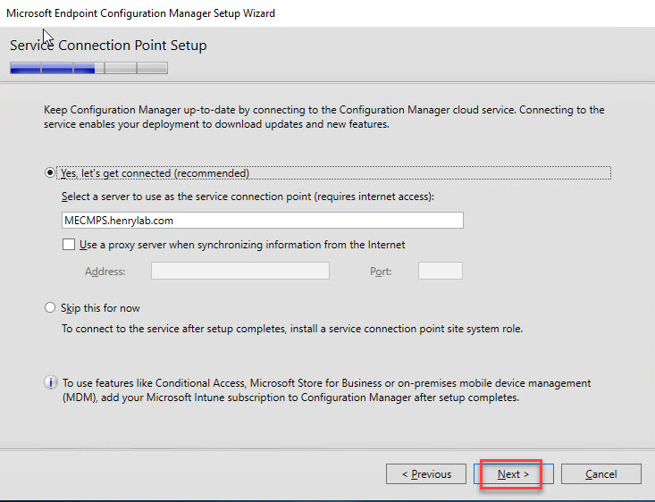Viewport: 655px width, 502px height.
Task: Select "Yes, let's get connected" radio button
Action: pos(50,173)
